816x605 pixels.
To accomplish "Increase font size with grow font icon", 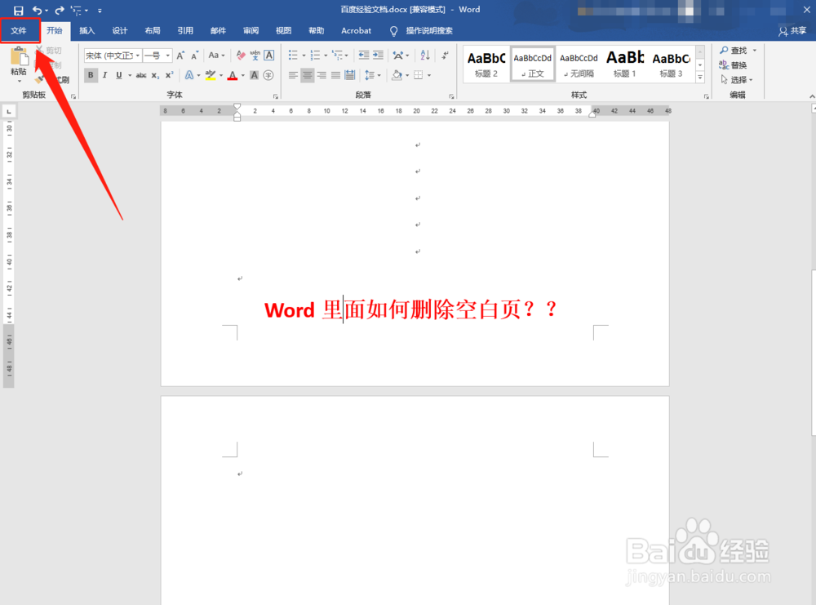I will (180, 56).
